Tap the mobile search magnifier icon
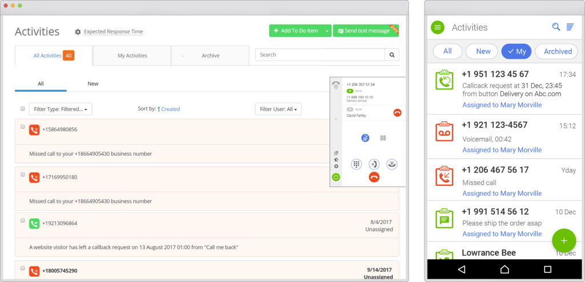The height and width of the screenshot is (282, 585). click(556, 27)
